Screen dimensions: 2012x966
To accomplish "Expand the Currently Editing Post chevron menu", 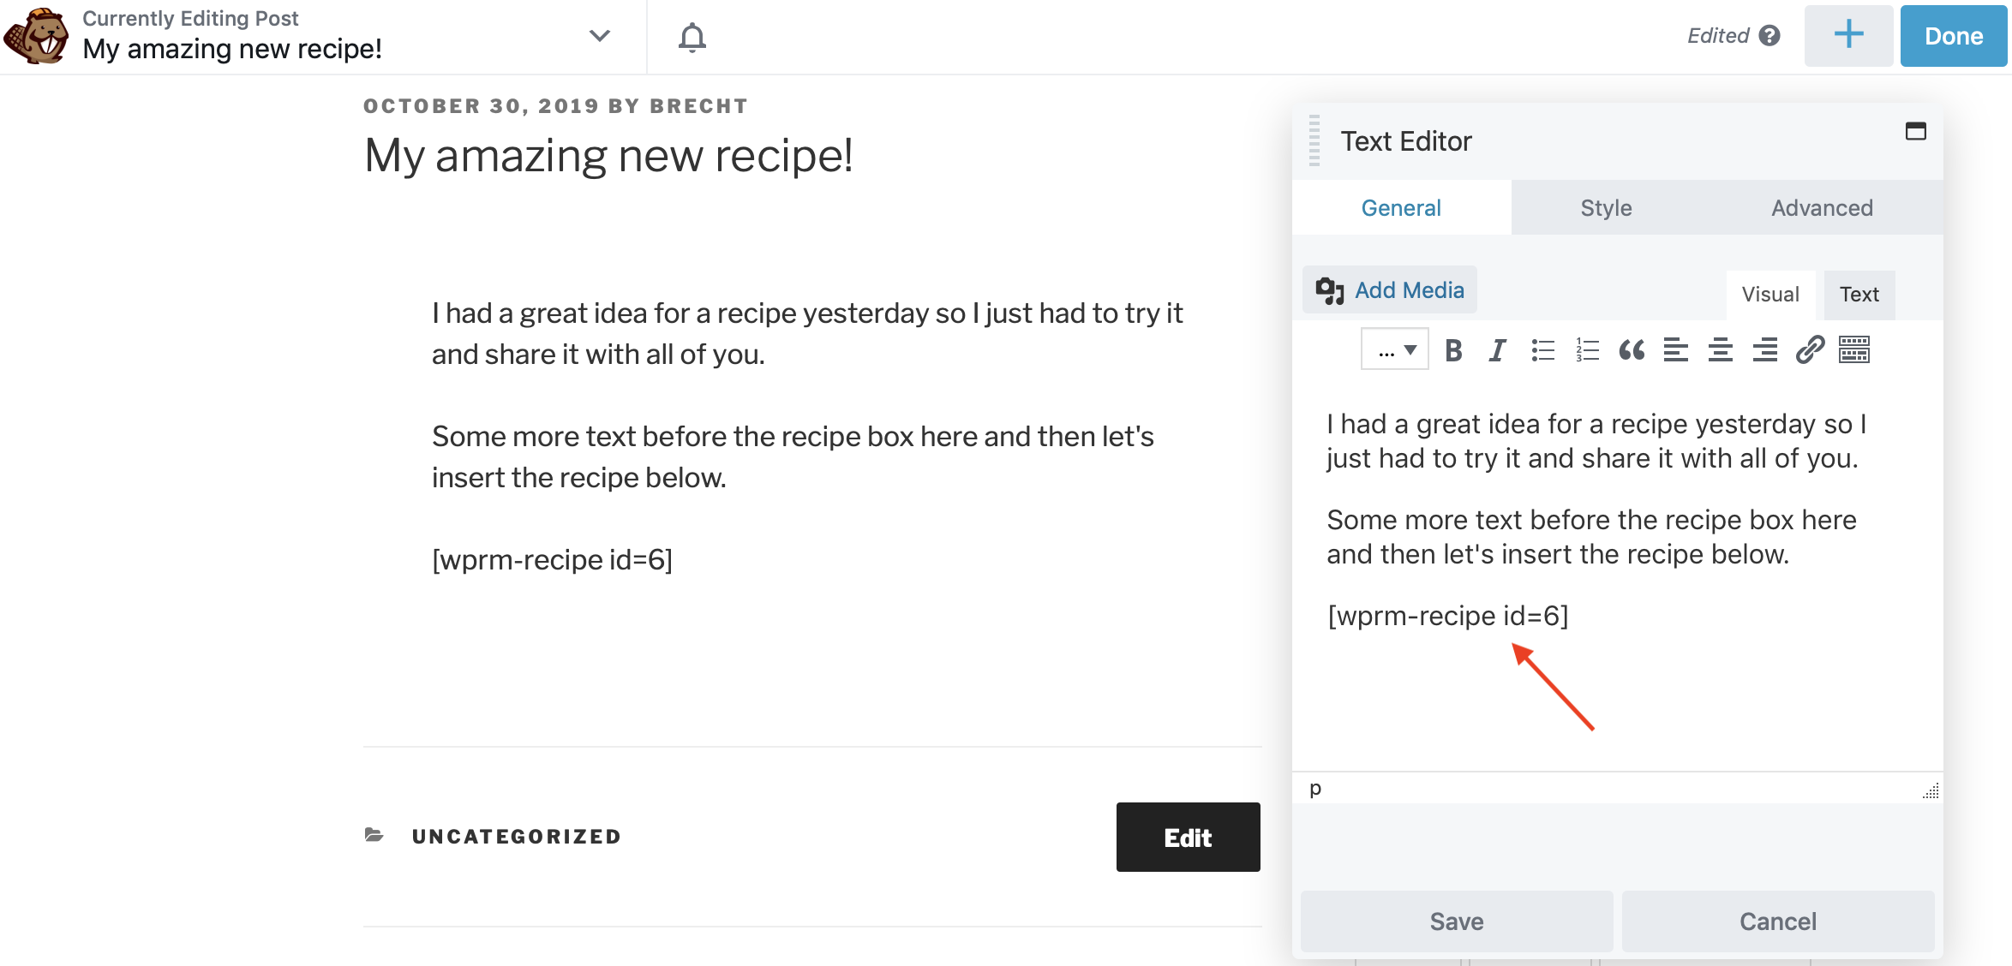I will pos(600,36).
